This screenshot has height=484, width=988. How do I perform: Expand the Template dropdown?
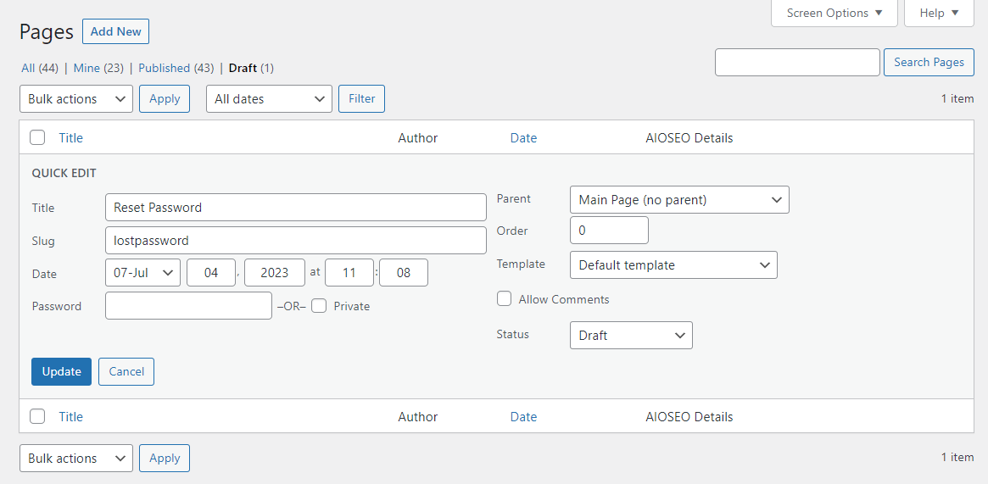click(673, 265)
